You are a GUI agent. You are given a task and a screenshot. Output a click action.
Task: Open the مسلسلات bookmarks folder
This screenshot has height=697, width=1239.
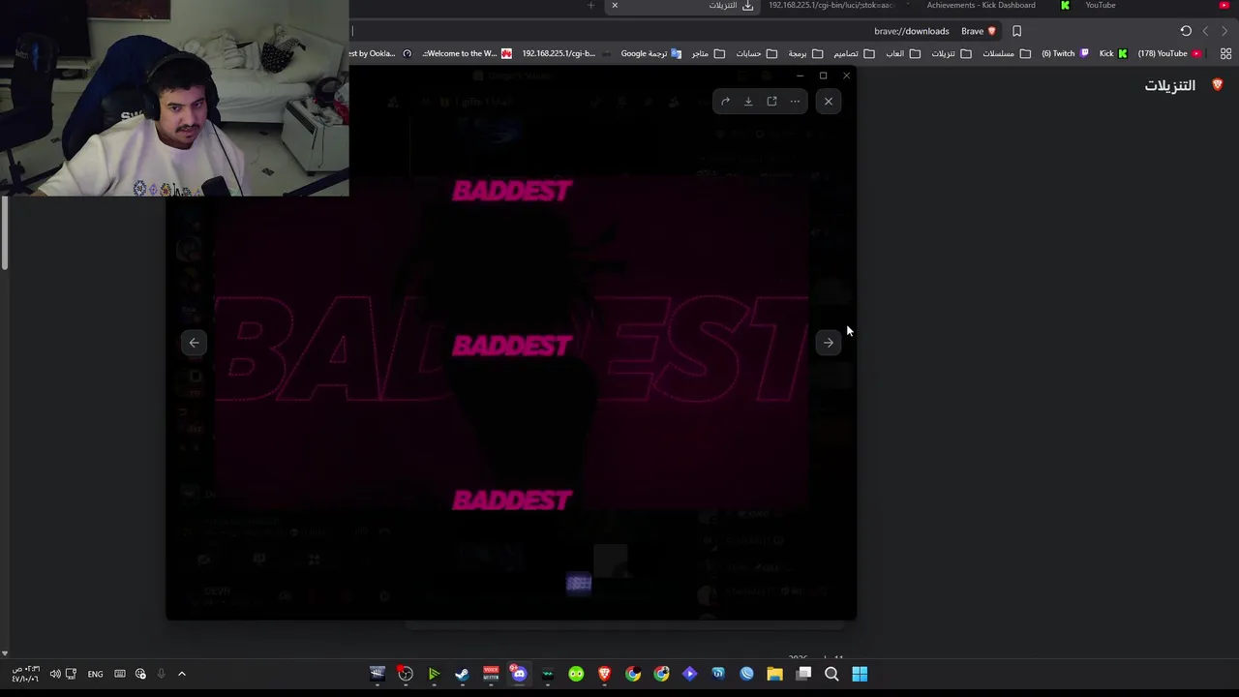(1007, 53)
